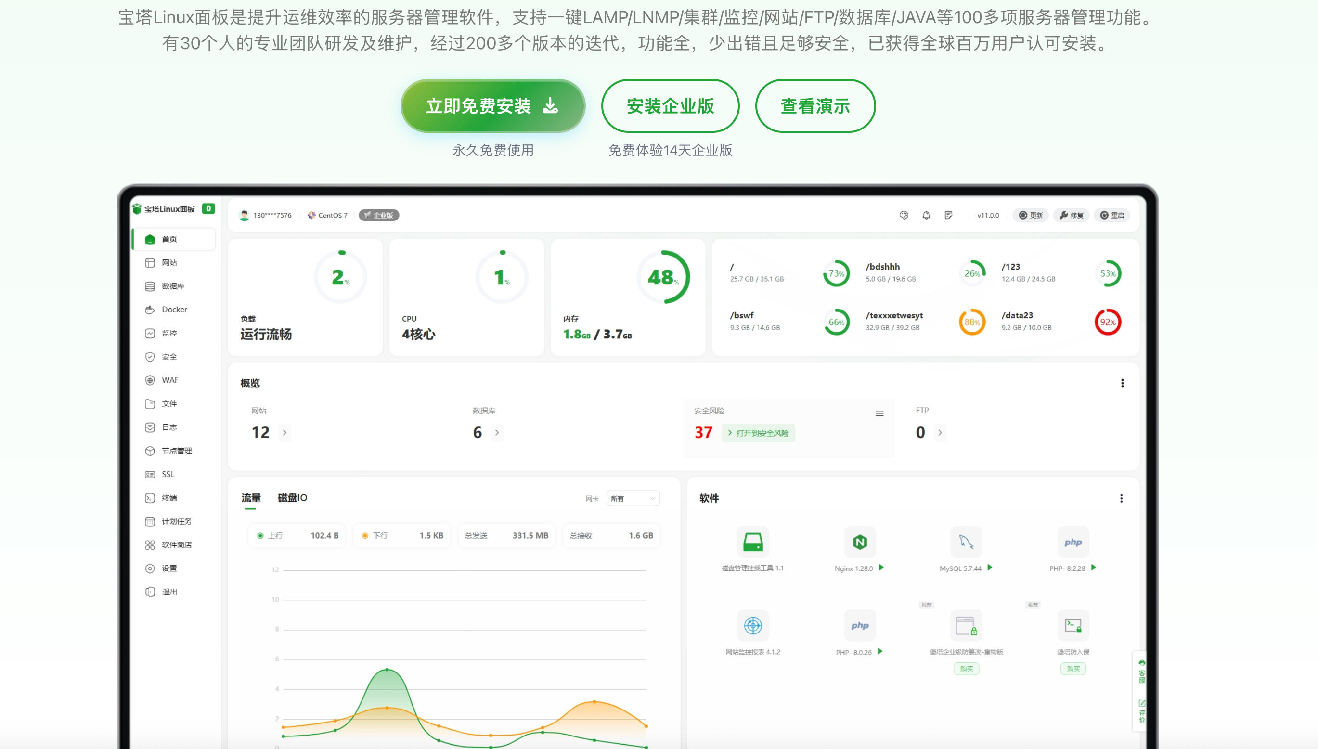Screen dimensions: 1318x749
Task: Open the 概览 three-dot menu
Action: coord(1123,383)
